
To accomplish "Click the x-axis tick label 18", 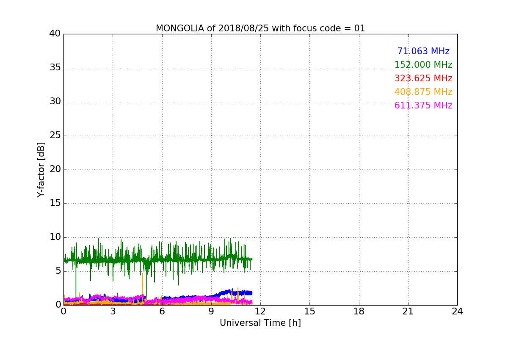I will click(x=359, y=311).
